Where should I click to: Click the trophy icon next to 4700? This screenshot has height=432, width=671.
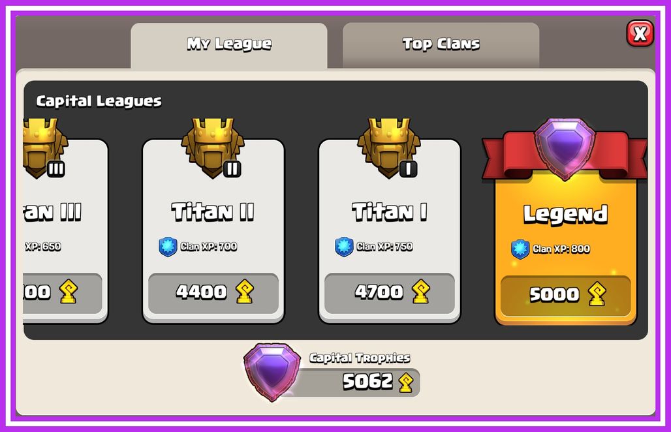[x=420, y=292]
